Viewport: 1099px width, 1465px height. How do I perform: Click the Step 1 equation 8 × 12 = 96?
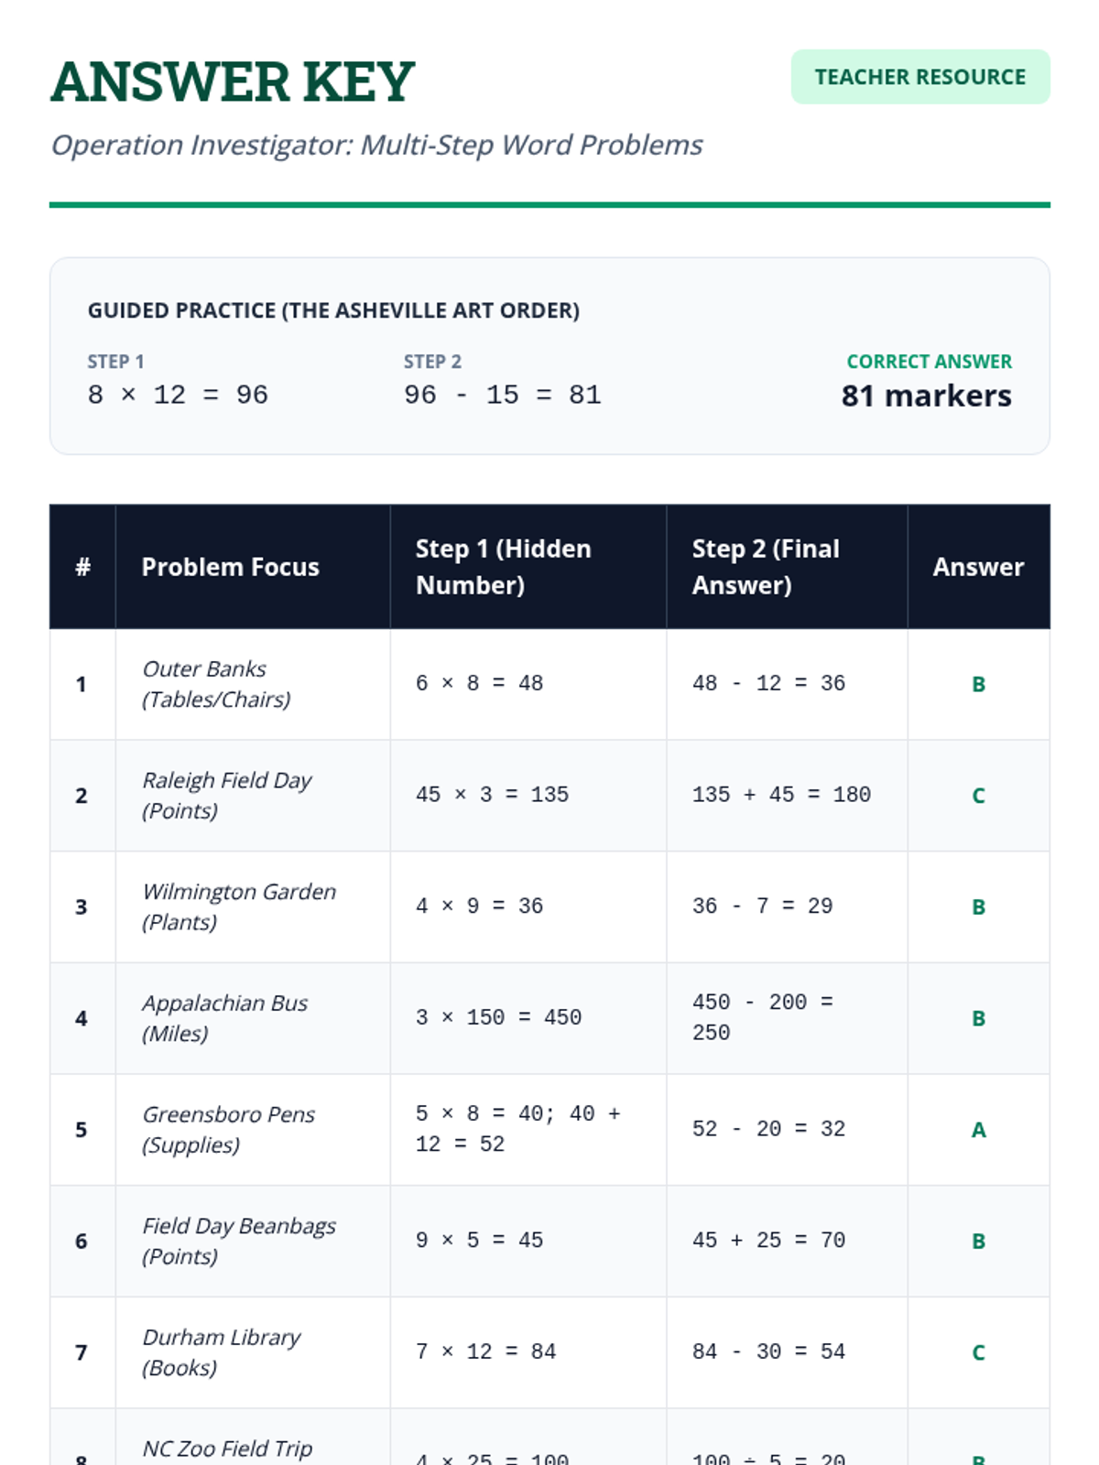click(178, 395)
